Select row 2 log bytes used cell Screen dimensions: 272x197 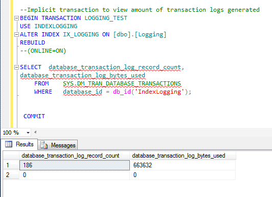pyautogui.click(x=183, y=175)
